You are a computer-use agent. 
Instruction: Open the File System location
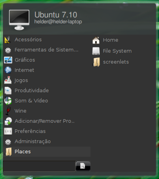click(117, 51)
